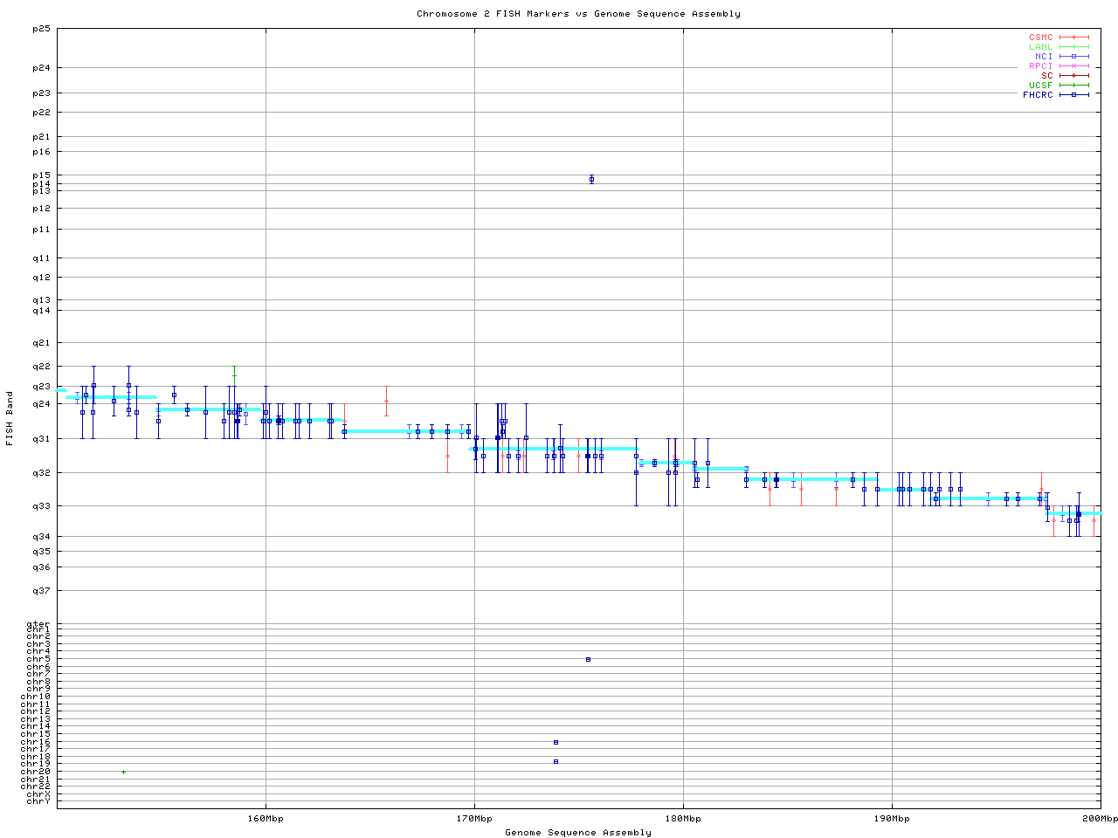Click the RPCI legend marker sample
1118x838 pixels.
point(1073,66)
